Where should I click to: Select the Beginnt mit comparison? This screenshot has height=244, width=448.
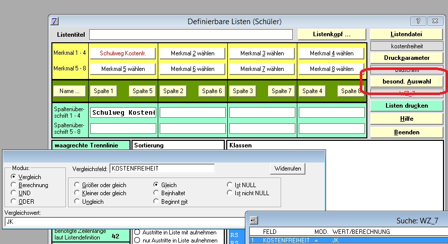[x=156, y=201]
